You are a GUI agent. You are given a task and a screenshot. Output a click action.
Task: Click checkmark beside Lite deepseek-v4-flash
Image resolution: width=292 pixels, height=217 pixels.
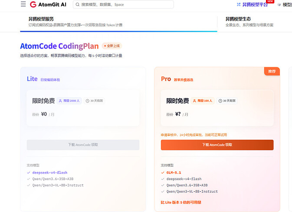(29, 173)
